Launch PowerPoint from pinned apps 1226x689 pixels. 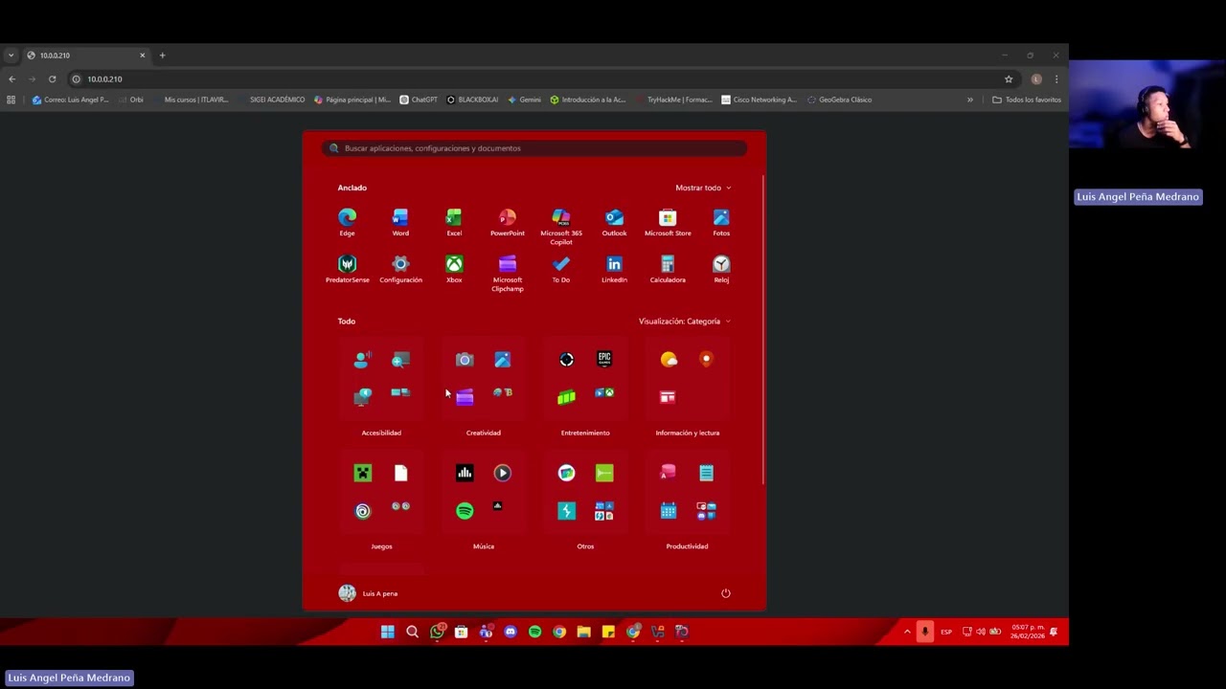pos(508,222)
